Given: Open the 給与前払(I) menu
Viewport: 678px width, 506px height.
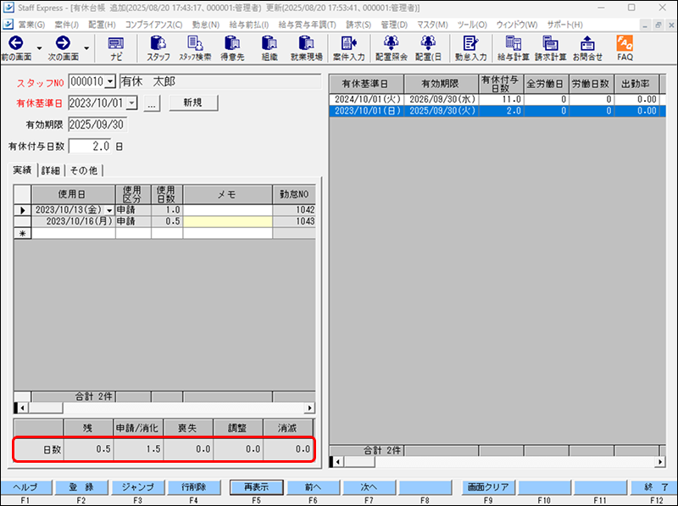Looking at the screenshot, I should coord(249,25).
